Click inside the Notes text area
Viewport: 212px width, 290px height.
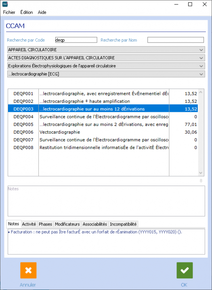106,201
